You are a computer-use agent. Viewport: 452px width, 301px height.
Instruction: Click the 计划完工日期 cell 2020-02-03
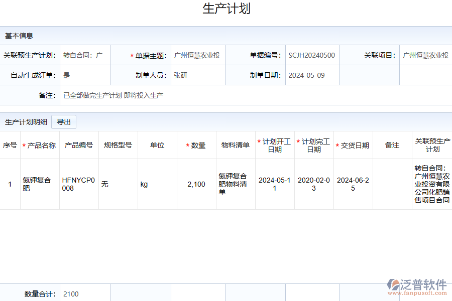point(314,184)
